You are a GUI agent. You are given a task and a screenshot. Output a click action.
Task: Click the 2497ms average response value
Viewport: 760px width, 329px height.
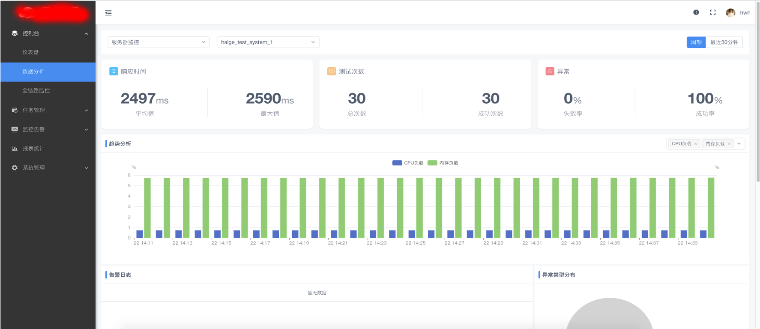145,99
